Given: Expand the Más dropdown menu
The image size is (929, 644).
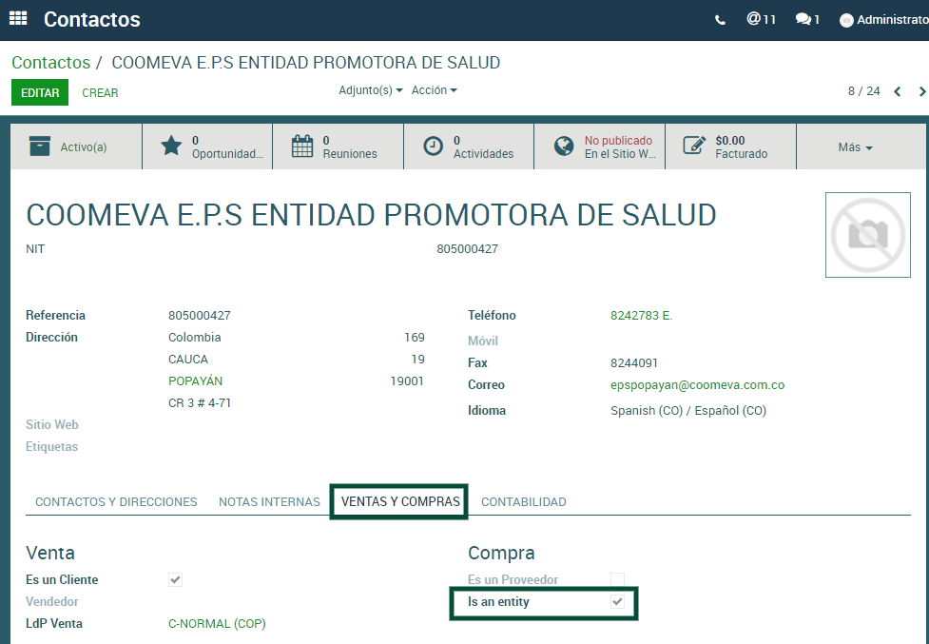Looking at the screenshot, I should tap(854, 147).
